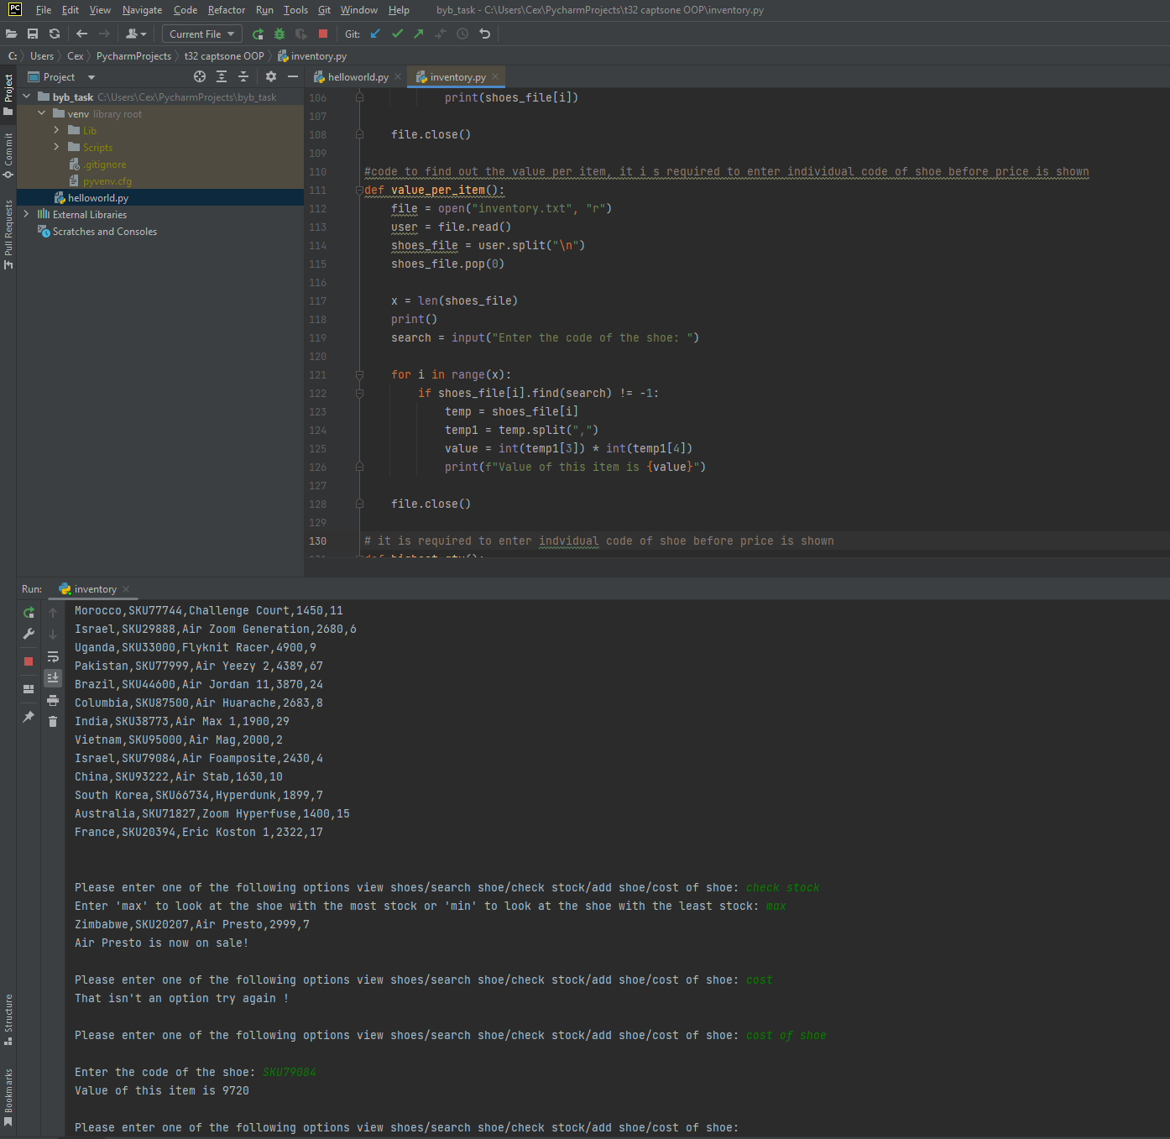The width and height of the screenshot is (1170, 1139).
Task: Open the Code With Me user dropdown
Action: pyautogui.click(x=136, y=34)
